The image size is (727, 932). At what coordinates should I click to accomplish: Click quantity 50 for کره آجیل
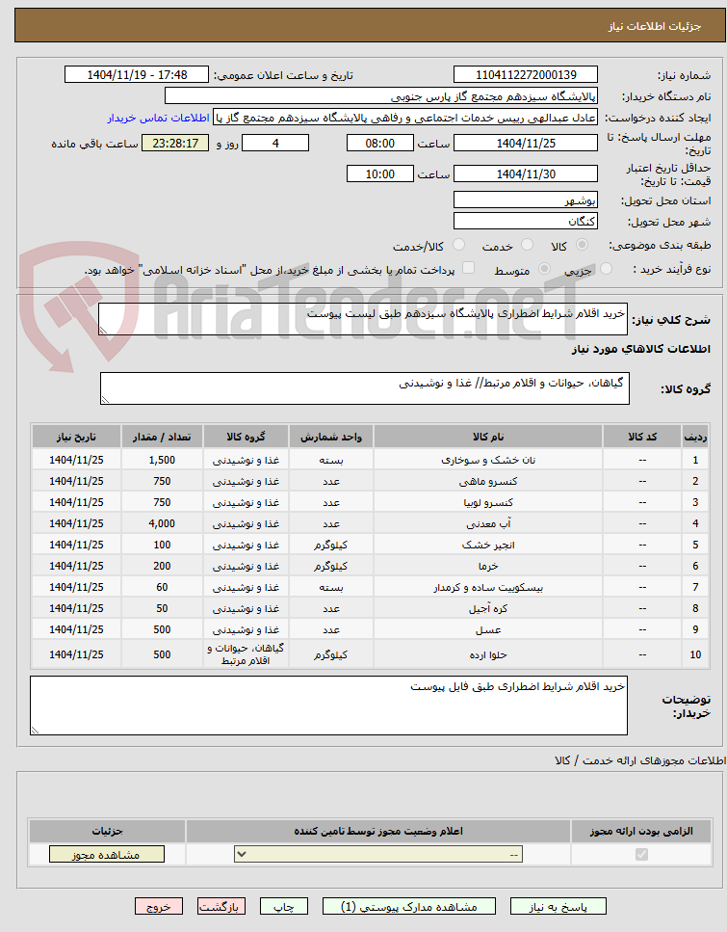click(162, 609)
